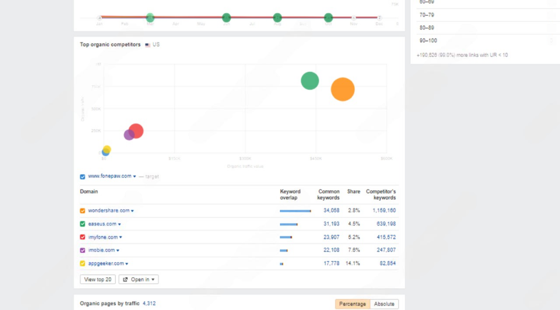Click the external link icon in Open in

(125, 280)
